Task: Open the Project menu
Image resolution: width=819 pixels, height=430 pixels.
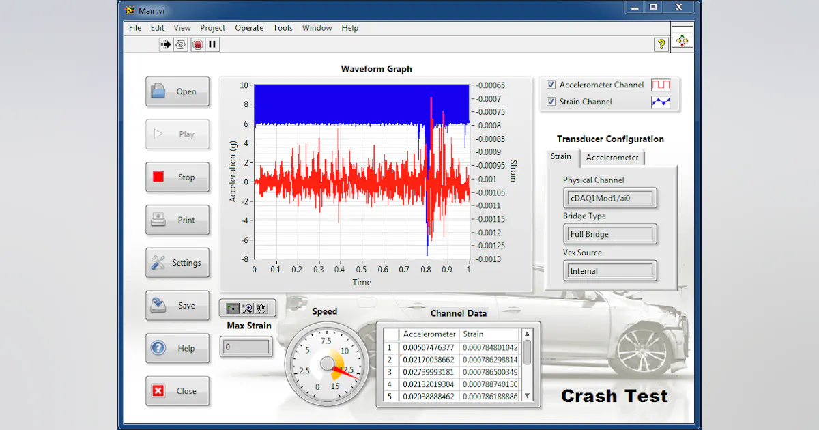Action: [213, 28]
